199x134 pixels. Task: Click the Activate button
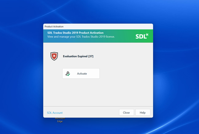81,73
